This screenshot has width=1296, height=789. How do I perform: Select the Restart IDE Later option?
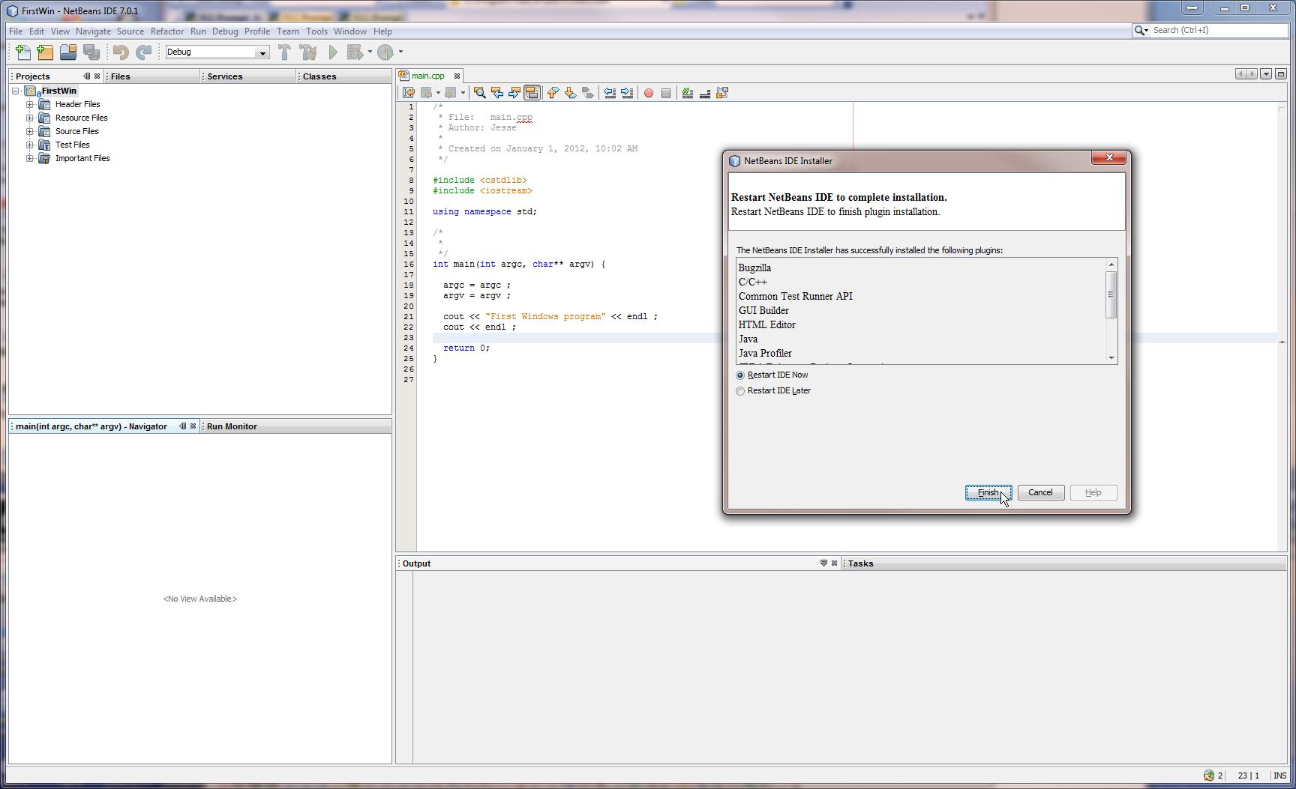pyautogui.click(x=774, y=390)
